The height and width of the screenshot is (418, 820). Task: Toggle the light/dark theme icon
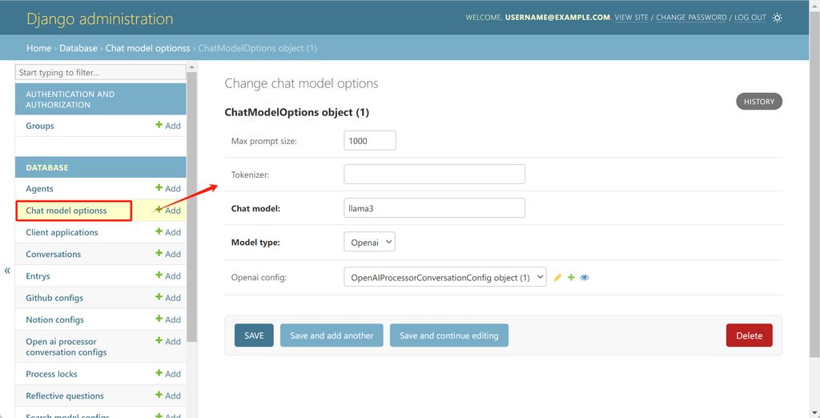pos(778,18)
